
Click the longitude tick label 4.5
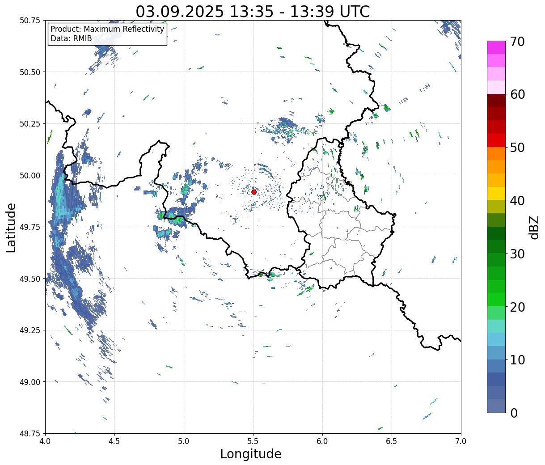[114, 441]
